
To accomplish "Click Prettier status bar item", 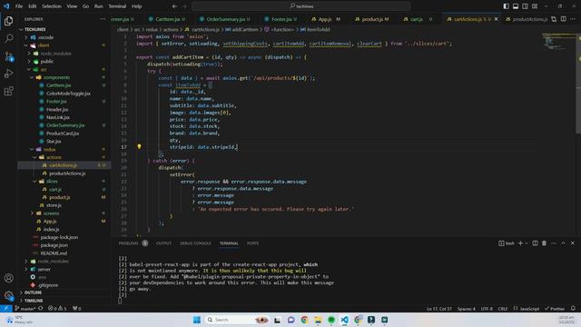I will tap(555, 309).
